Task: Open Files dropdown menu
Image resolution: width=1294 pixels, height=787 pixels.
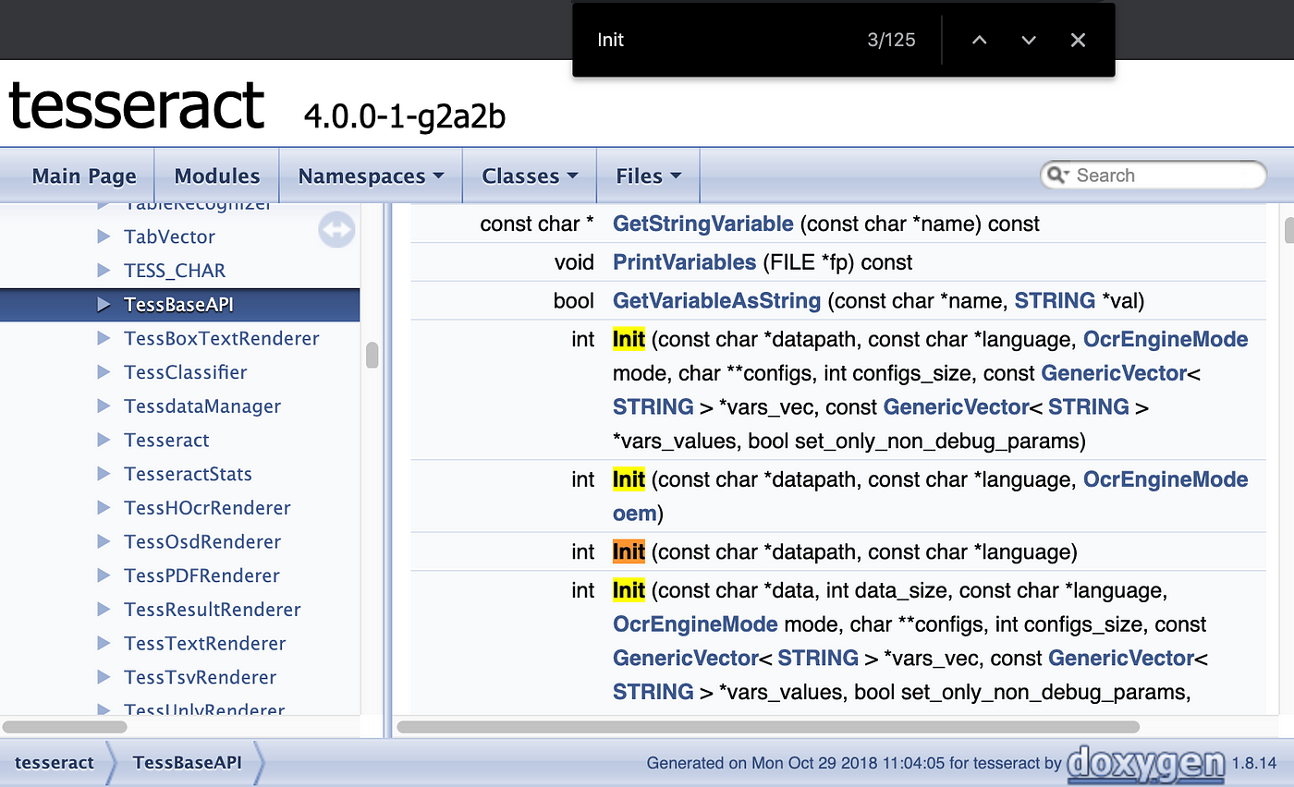Action: [649, 176]
